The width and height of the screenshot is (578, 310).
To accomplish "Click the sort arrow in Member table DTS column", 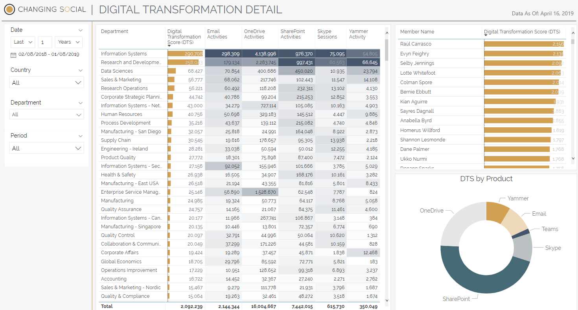I will (486, 35).
